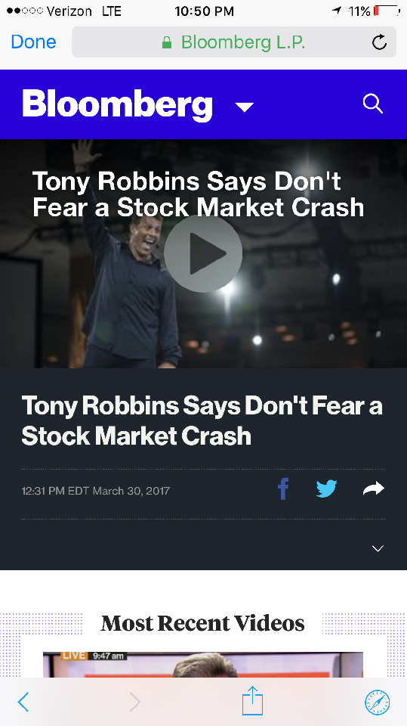The width and height of the screenshot is (407, 726).
Task: Share article on Twitter
Action: click(326, 489)
